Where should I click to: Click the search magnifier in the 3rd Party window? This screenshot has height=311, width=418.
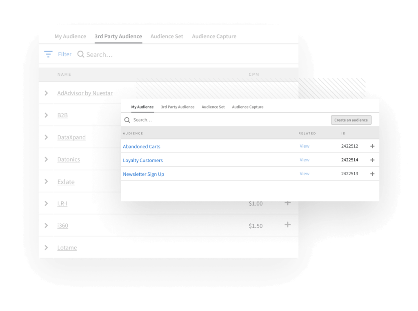point(80,54)
